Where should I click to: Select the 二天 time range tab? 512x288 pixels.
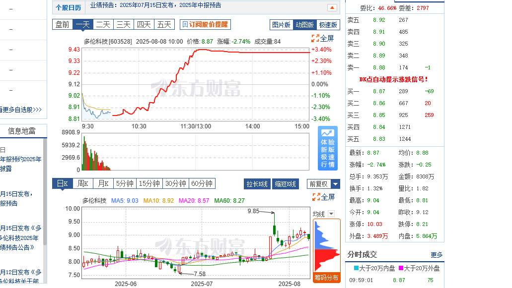click(x=103, y=24)
